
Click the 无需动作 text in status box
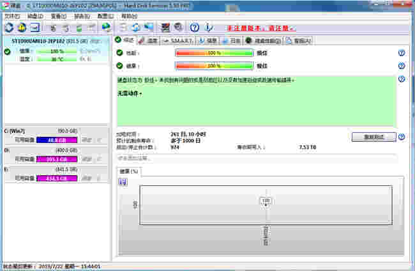(x=130, y=93)
